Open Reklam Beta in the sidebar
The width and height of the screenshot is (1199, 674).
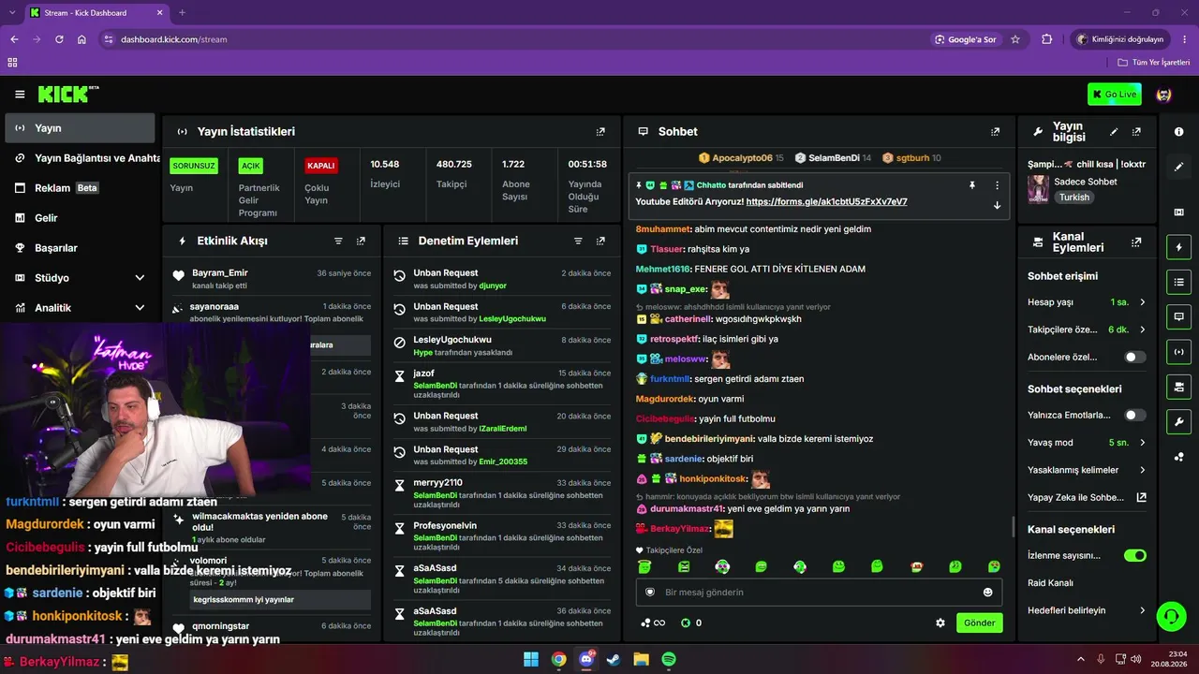[x=80, y=188]
